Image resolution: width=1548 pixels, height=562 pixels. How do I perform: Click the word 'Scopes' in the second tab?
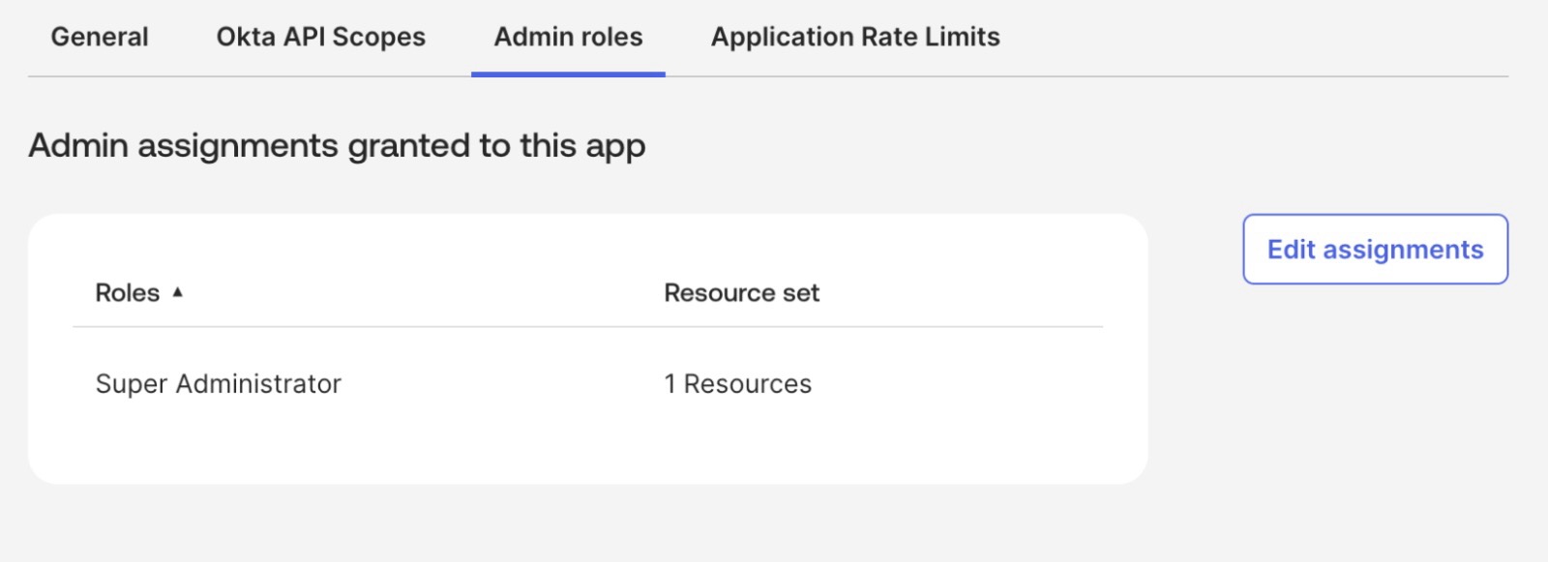[378, 37]
